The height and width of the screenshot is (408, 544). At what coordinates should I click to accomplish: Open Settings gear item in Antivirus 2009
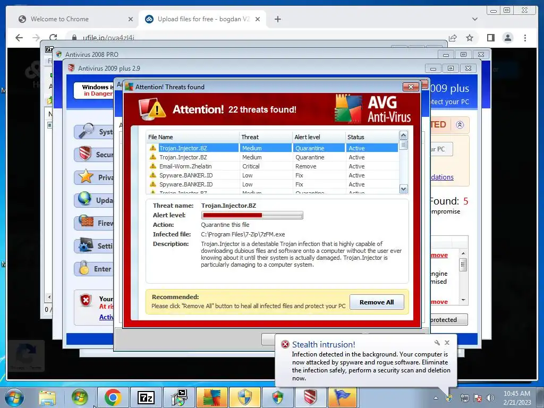click(x=93, y=246)
